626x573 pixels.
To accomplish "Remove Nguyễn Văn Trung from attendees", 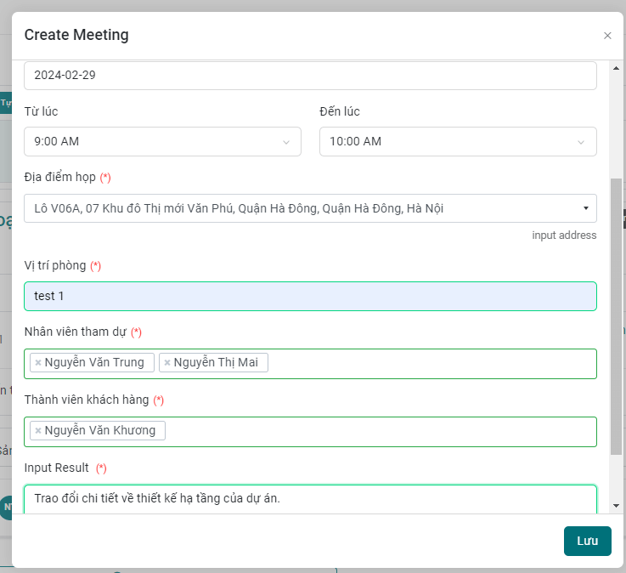I will [x=38, y=363].
